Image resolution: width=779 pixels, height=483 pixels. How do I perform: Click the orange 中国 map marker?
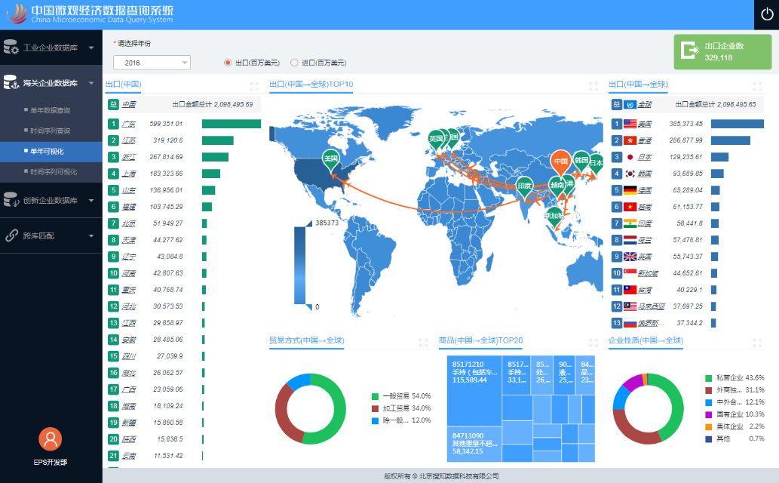pos(560,162)
